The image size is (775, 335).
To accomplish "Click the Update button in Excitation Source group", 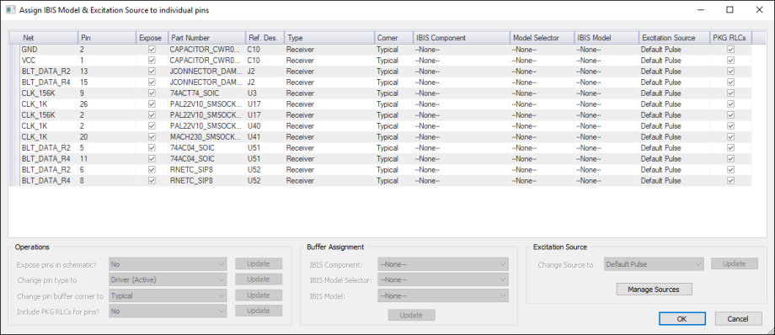I will pyautogui.click(x=734, y=263).
